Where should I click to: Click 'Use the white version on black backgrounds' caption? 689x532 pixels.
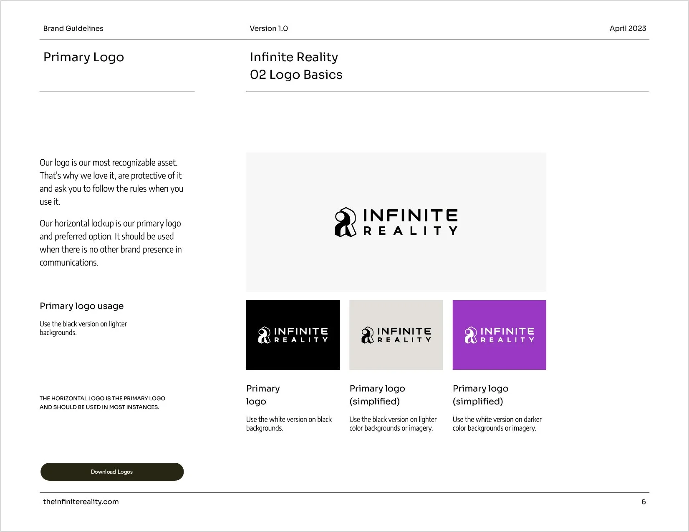coord(289,424)
